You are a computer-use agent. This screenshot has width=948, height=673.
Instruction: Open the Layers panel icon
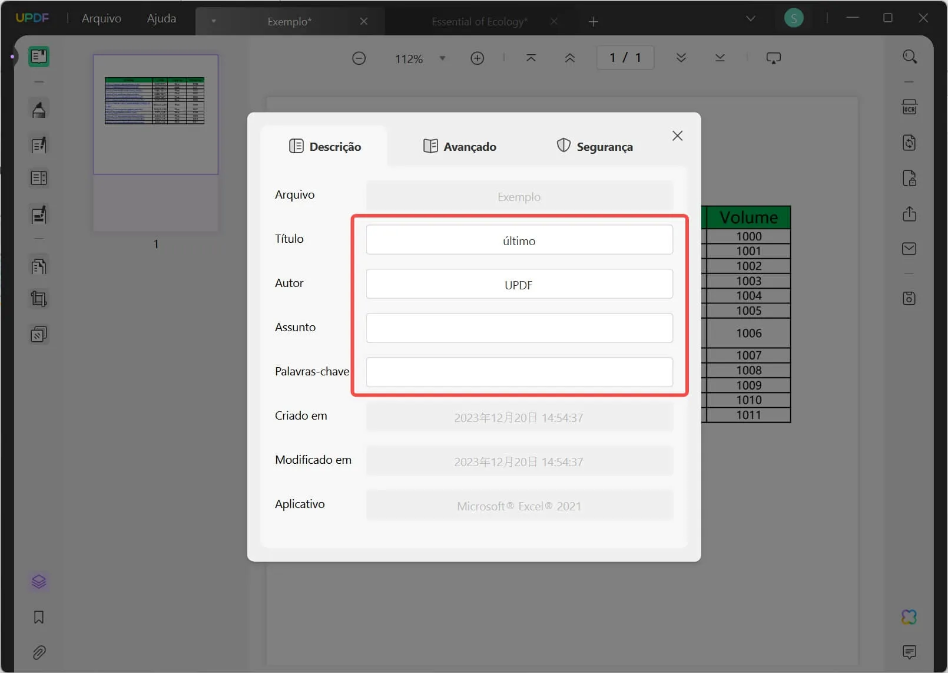(39, 582)
